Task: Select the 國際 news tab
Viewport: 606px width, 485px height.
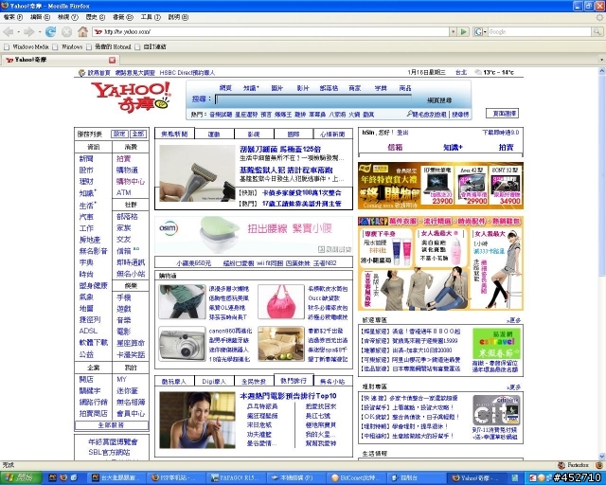Action: (294, 135)
